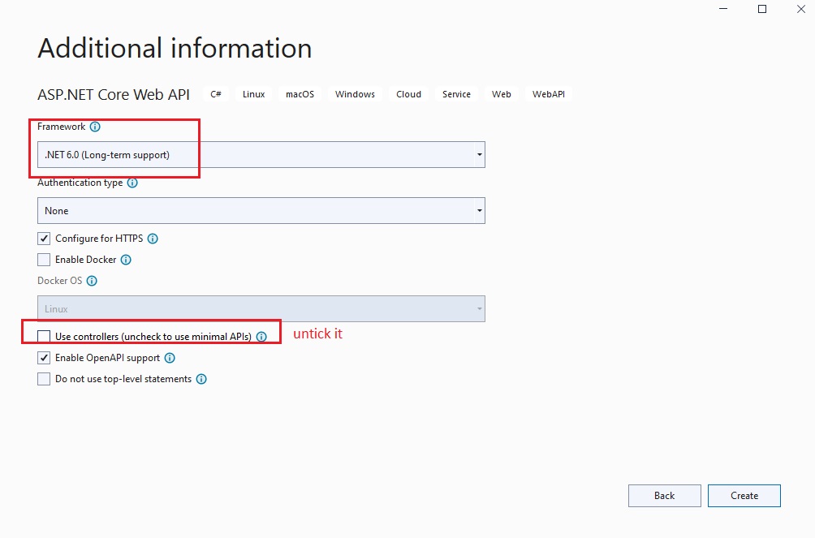The height and width of the screenshot is (538, 815).
Task: Maximize the dialog window
Action: [x=762, y=9]
